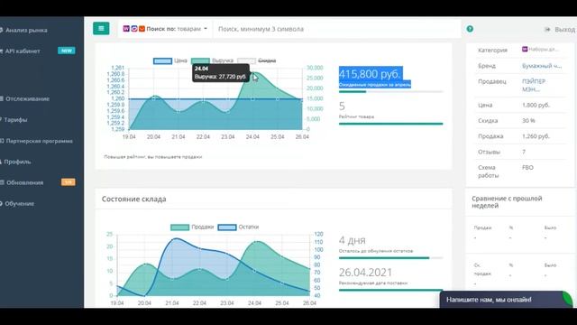This screenshot has height=325, width=577.
Task: Click the '415,800 руб.' expected sales value
Action: (x=370, y=74)
